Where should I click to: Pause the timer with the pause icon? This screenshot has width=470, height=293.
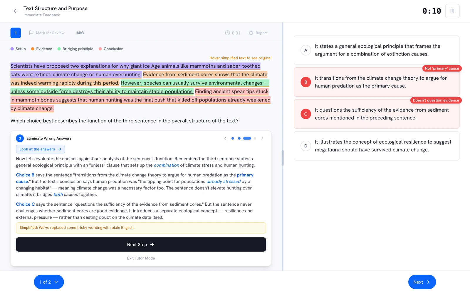[x=452, y=11]
